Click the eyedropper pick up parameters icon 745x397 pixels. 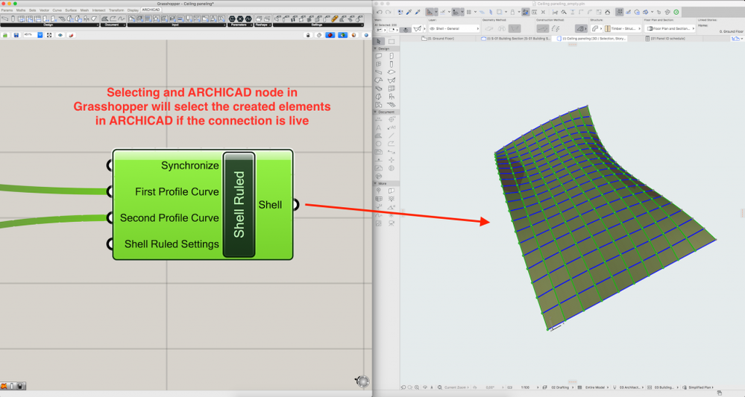(409, 13)
